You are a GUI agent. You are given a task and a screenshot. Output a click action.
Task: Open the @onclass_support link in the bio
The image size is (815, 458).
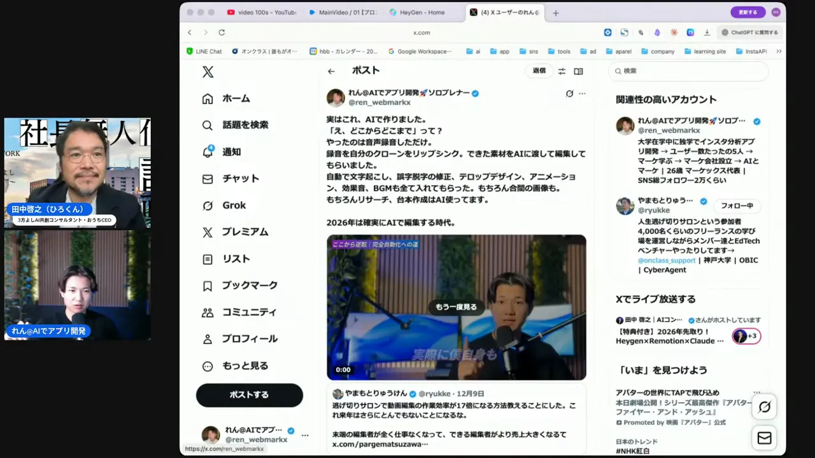click(666, 260)
